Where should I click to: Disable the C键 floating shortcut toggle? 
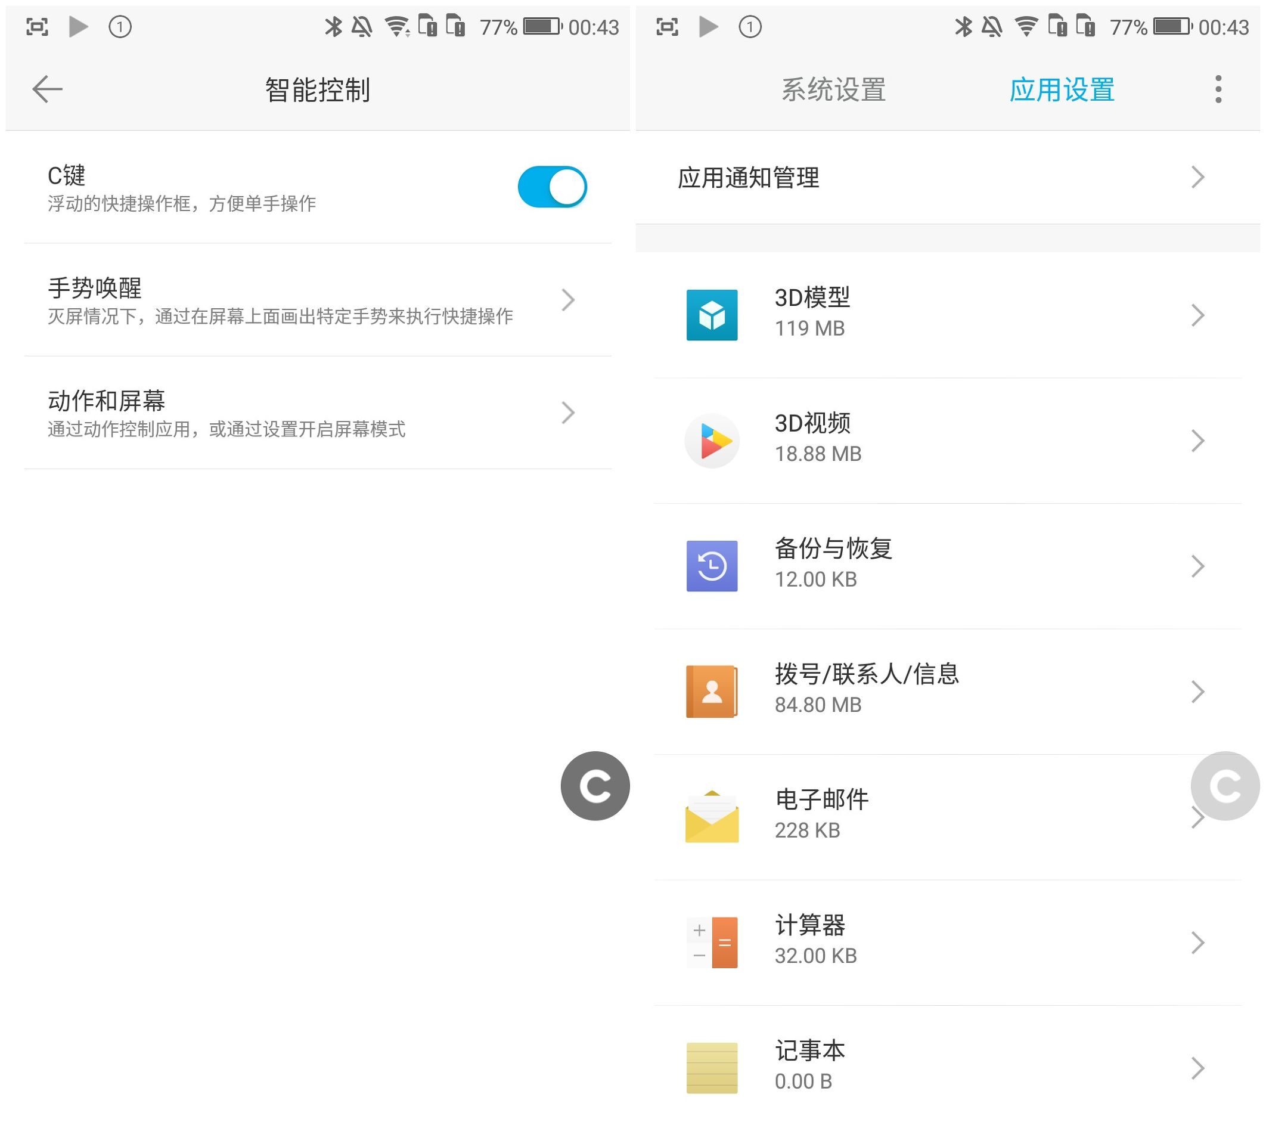(553, 187)
